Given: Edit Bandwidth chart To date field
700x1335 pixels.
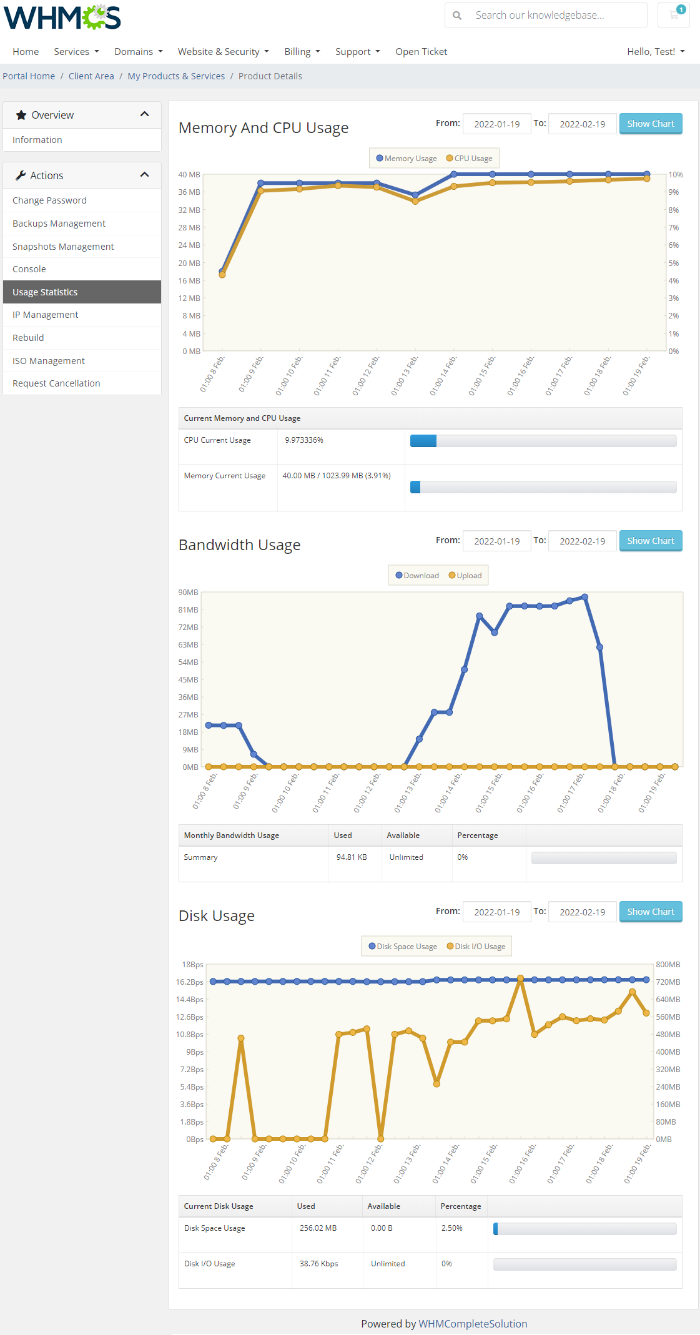Looking at the screenshot, I should (583, 541).
